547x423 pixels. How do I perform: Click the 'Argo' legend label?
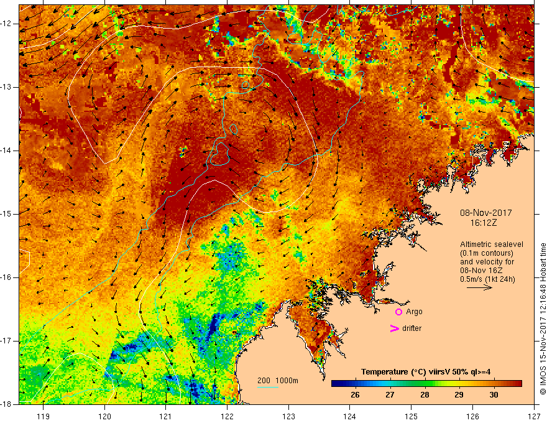(x=414, y=312)
